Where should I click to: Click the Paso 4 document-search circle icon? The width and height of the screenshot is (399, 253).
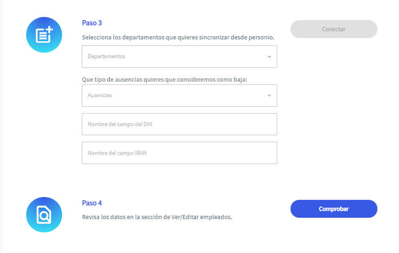44,215
